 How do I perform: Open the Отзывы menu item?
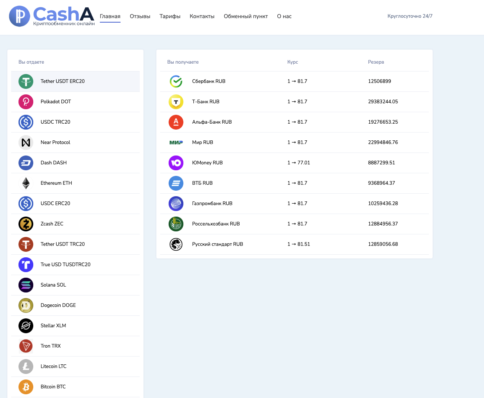140,16
